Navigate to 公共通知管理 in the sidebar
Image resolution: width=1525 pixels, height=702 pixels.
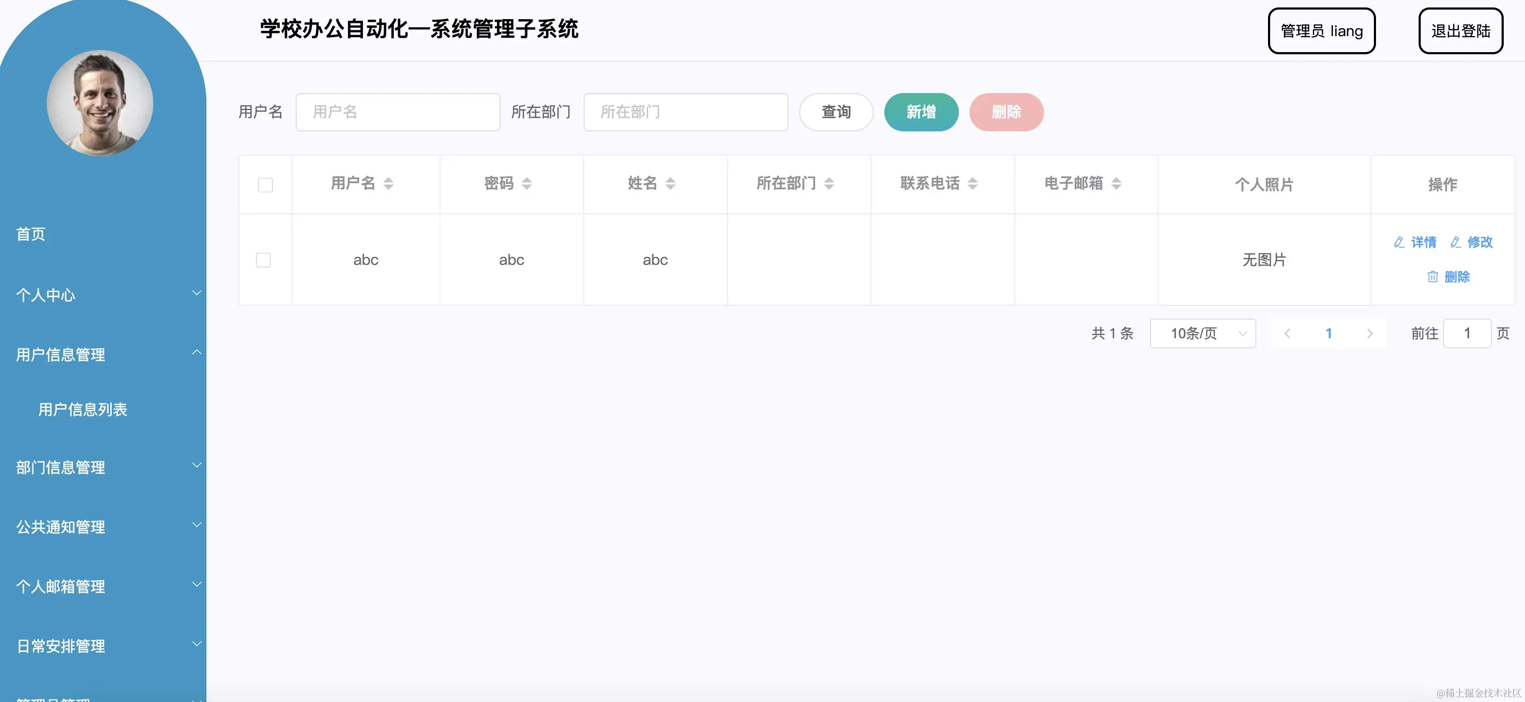[60, 527]
